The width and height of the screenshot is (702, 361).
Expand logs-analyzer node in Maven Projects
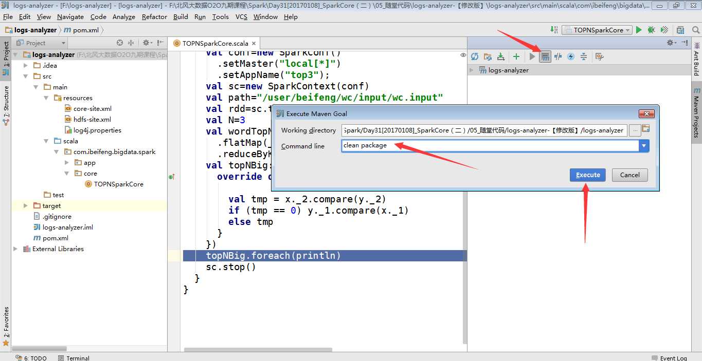point(472,70)
